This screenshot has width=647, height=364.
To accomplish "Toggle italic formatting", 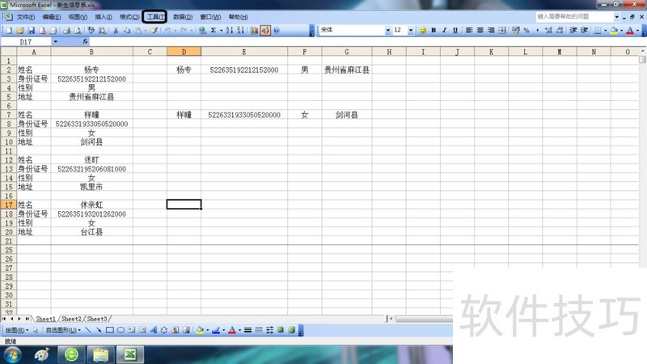I will click(x=444, y=30).
